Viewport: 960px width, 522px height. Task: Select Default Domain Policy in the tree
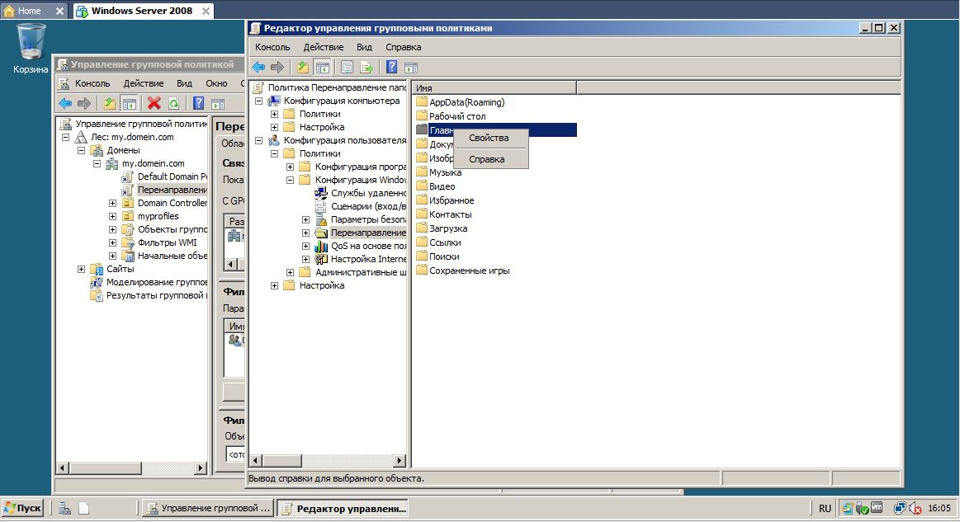[x=165, y=176]
